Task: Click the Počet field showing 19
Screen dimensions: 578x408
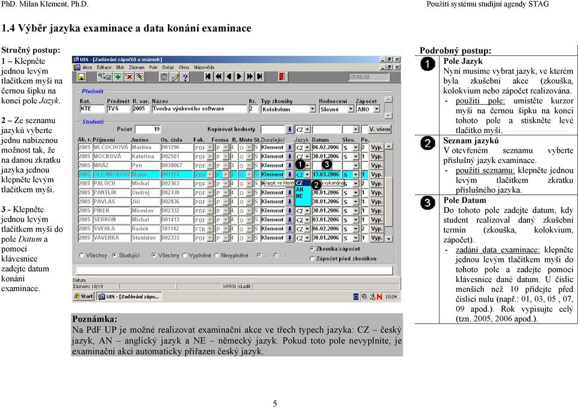Action: pos(148,129)
